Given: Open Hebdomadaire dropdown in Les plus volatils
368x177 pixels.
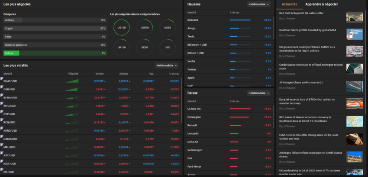Looking at the screenshot, I should tap(167, 66).
